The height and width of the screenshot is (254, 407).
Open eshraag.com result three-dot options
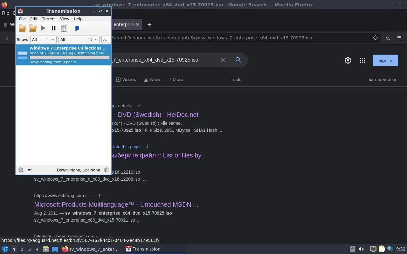coord(99,196)
